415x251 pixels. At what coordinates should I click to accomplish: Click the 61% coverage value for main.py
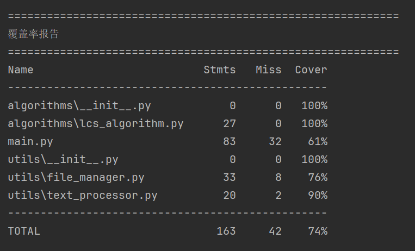[317, 141]
